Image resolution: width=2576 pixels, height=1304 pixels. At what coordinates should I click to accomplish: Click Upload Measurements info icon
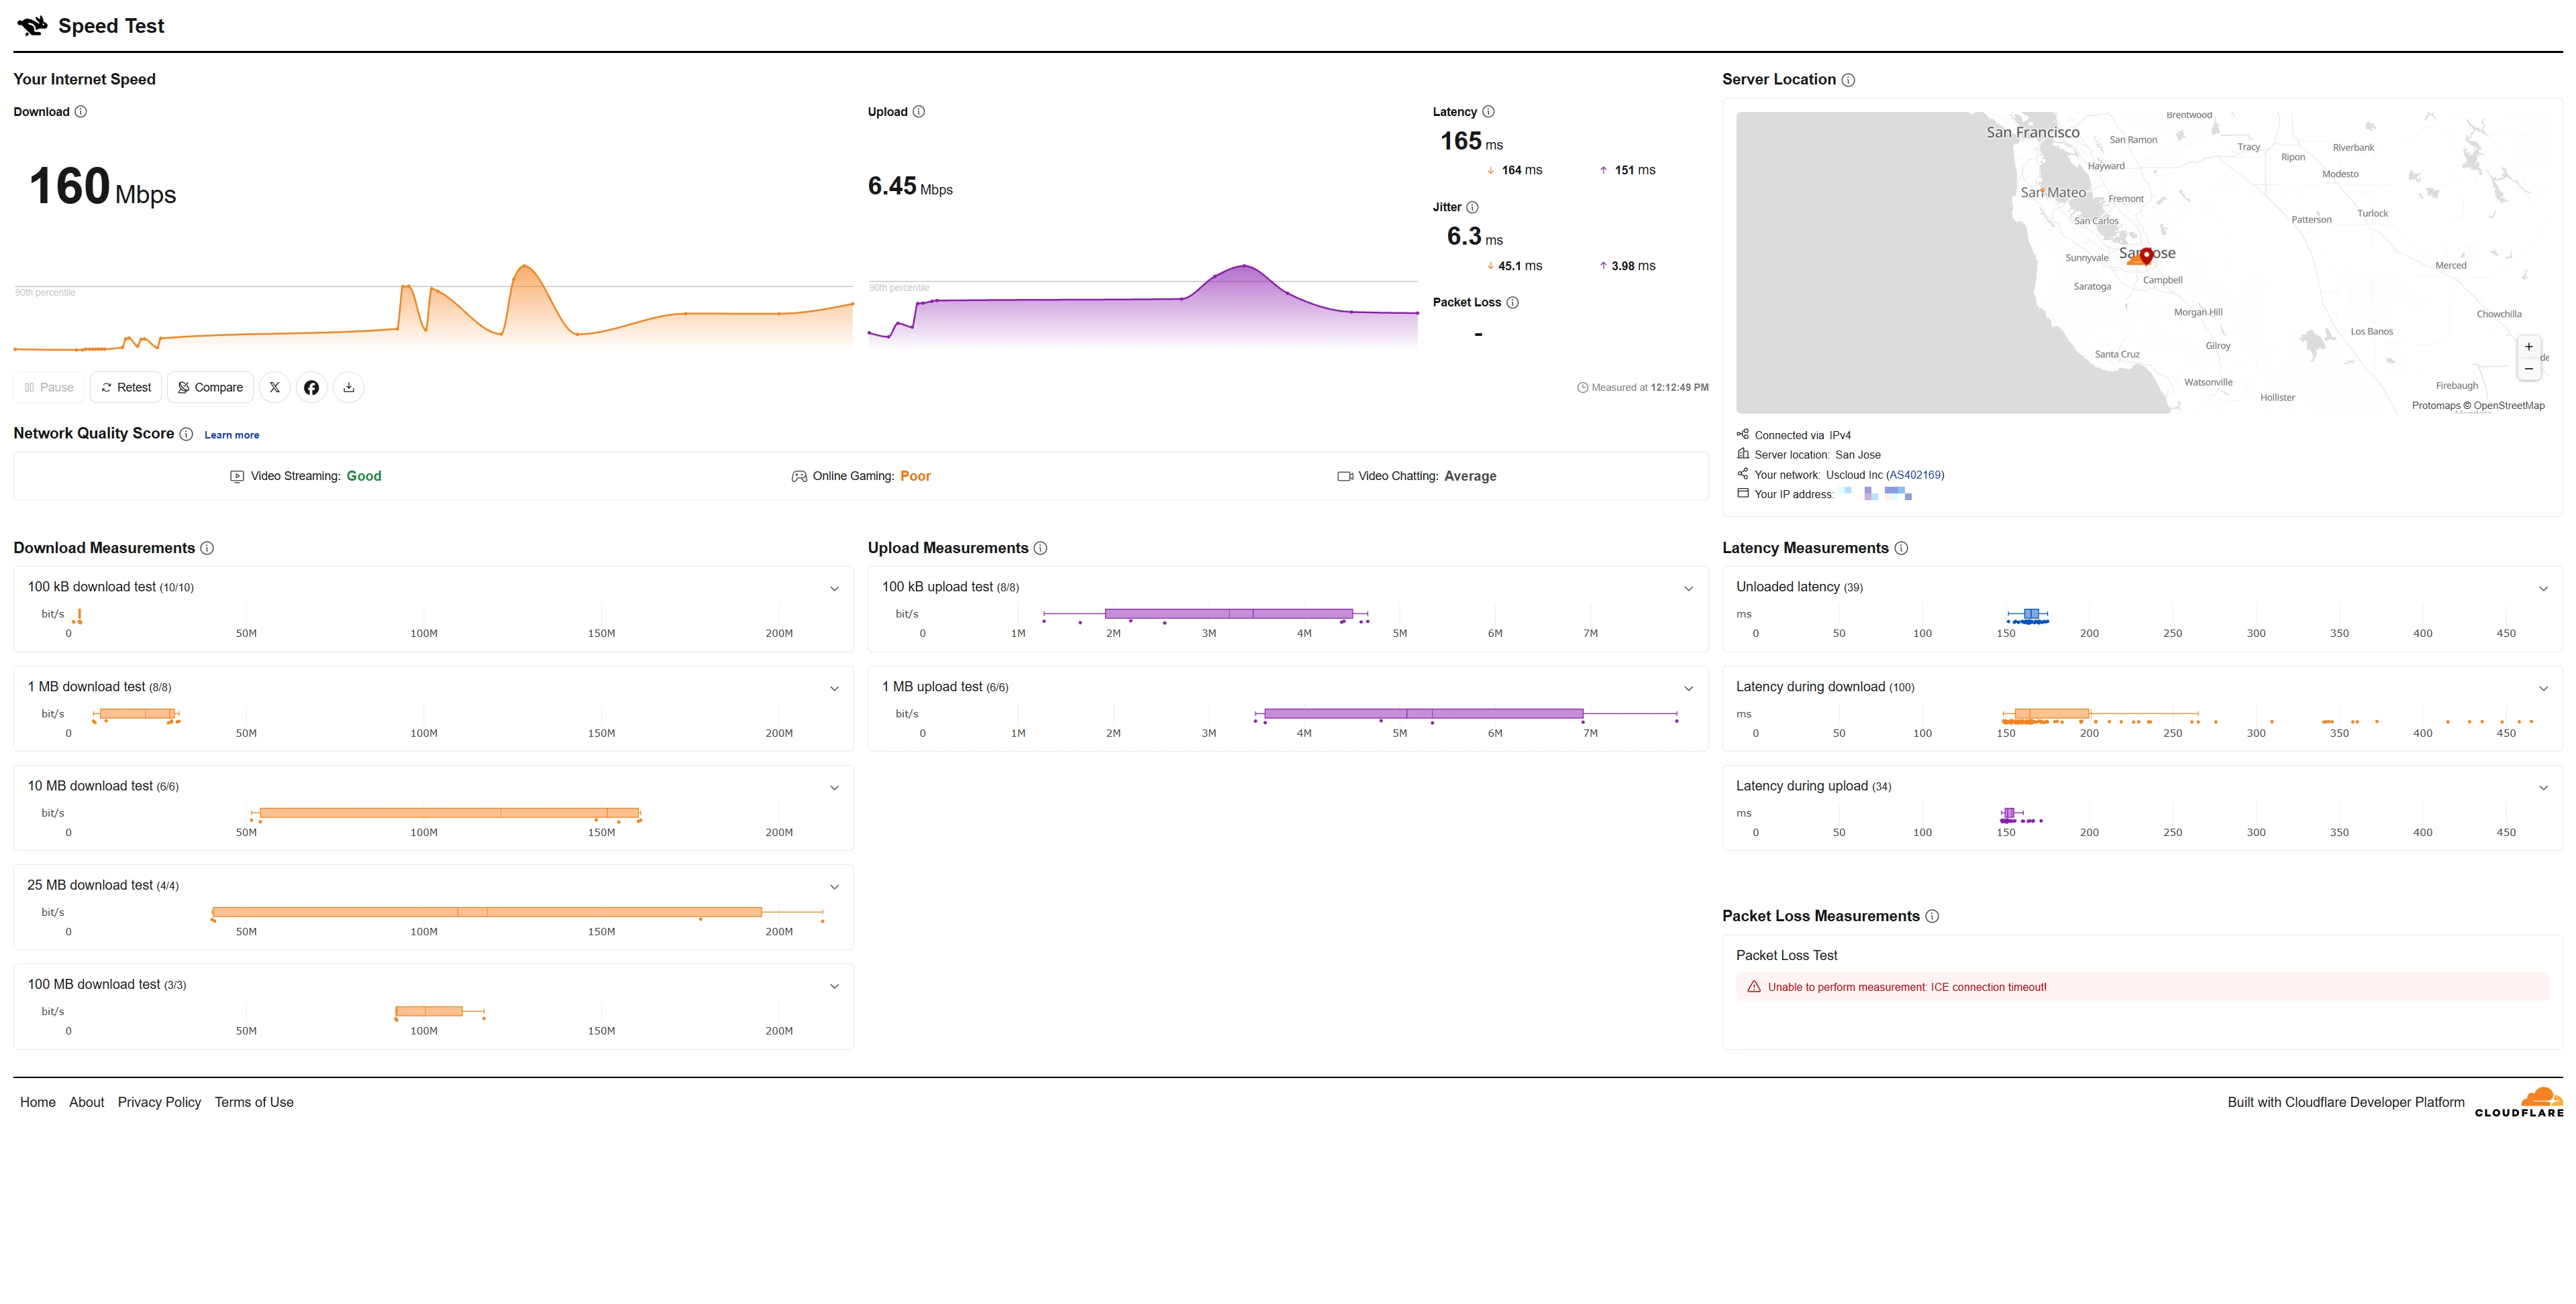pyautogui.click(x=1040, y=548)
